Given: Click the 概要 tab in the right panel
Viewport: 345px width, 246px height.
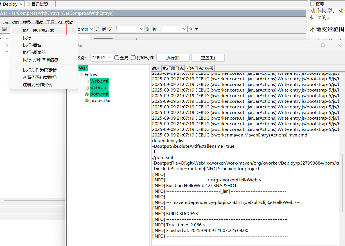Looking at the screenshot, I should pos(317,4).
